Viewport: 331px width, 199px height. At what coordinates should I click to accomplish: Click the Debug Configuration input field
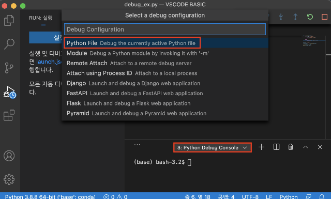(x=165, y=29)
